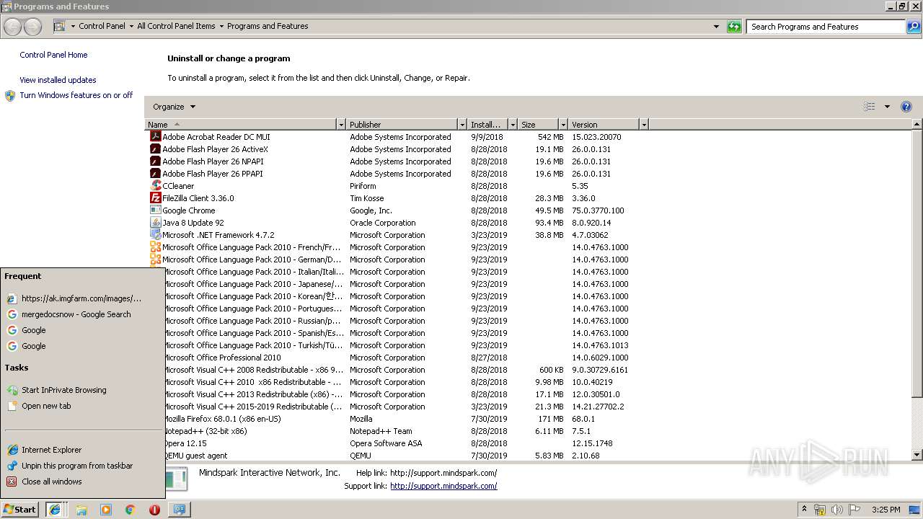Select Start InPrivate Browsing in jump list

point(63,390)
